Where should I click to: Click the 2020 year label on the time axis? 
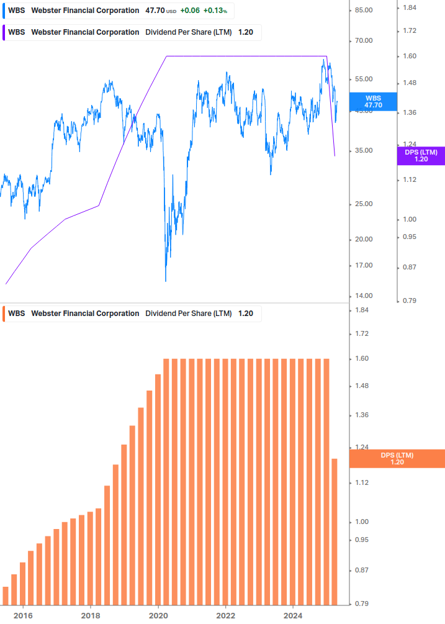tap(158, 616)
